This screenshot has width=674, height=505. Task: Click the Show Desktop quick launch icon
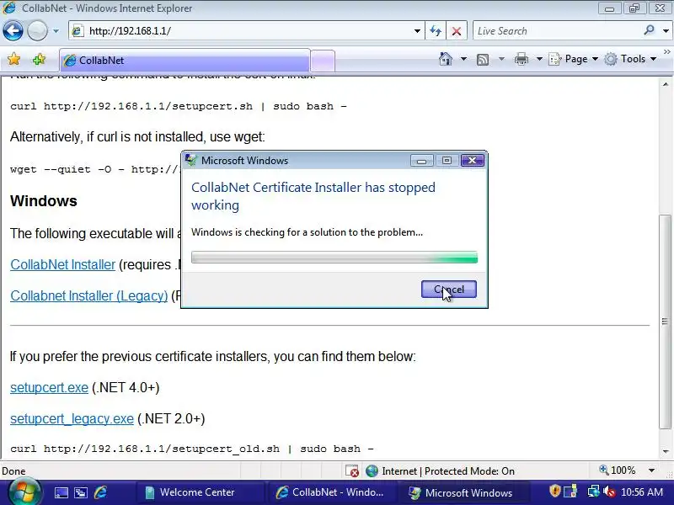click(61, 492)
